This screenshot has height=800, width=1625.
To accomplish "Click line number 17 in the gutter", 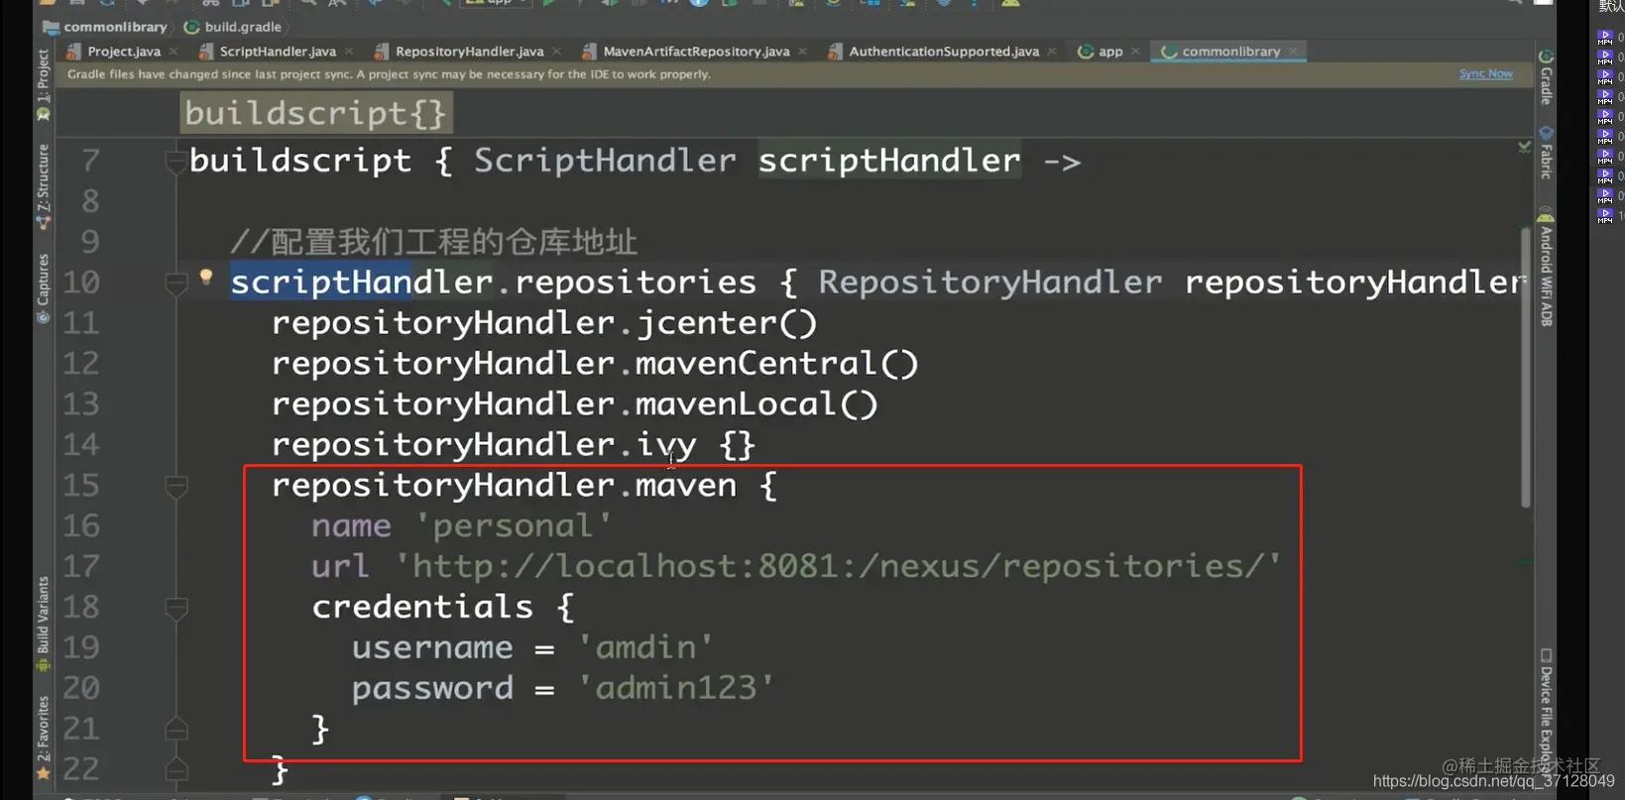I will pos(81,566).
